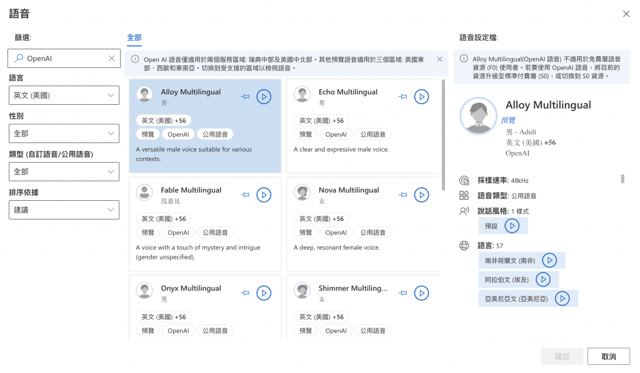
Task: Focus the OpenAI filter search field
Action: pyautogui.click(x=64, y=59)
